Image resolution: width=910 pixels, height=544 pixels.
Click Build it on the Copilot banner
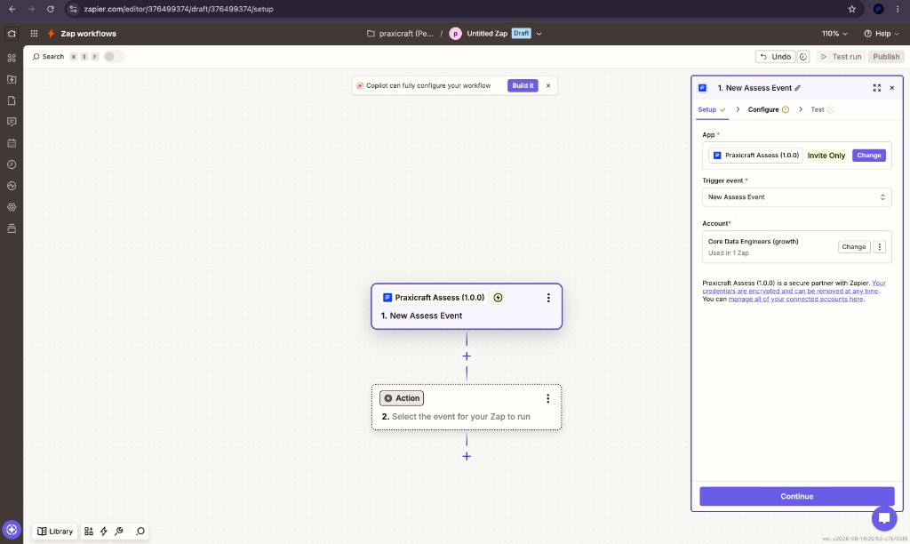pyautogui.click(x=523, y=86)
